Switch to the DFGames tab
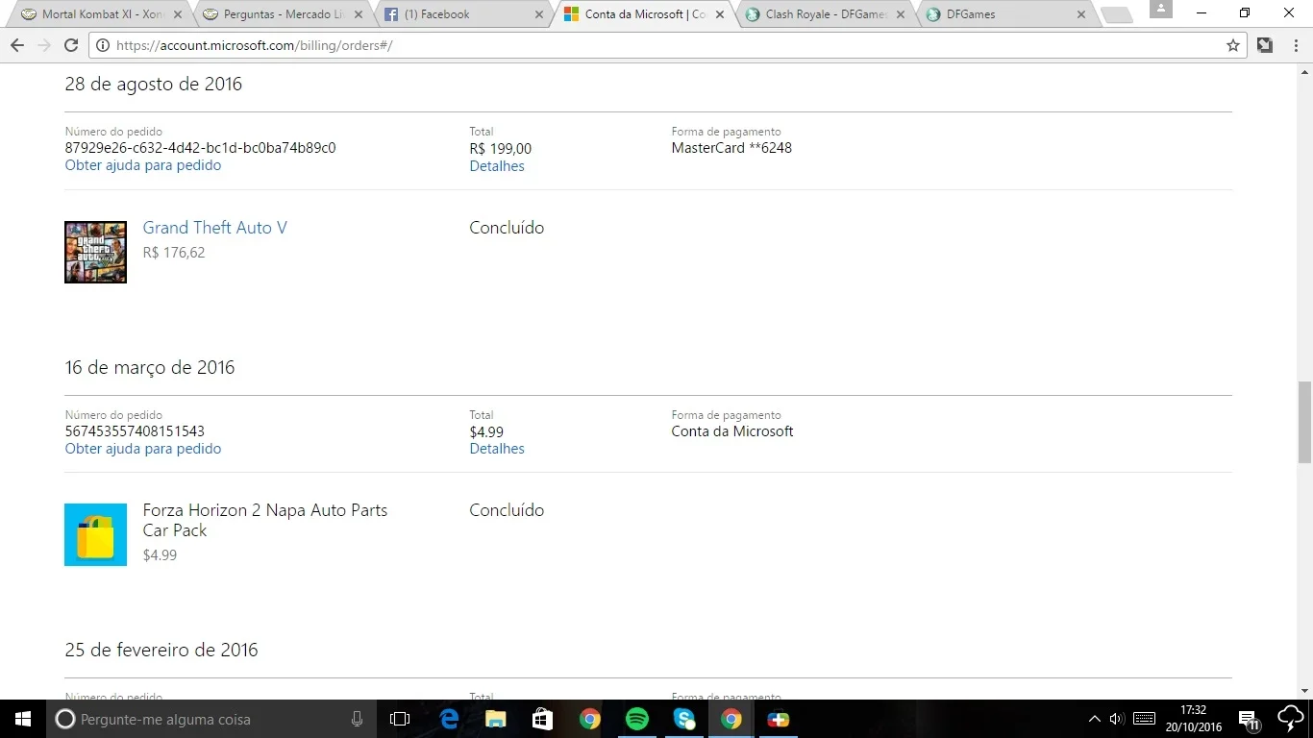The width and height of the screenshot is (1313, 738). point(1004,14)
